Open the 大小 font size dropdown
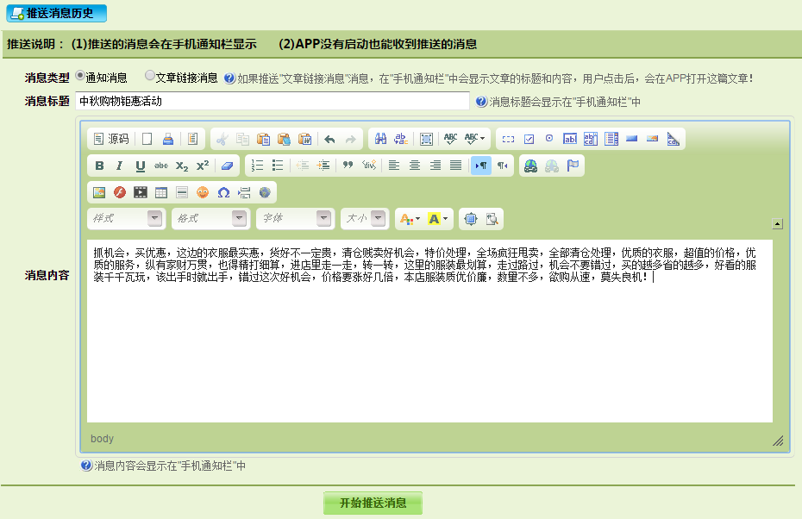Image resolution: width=802 pixels, height=519 pixels. (x=364, y=219)
